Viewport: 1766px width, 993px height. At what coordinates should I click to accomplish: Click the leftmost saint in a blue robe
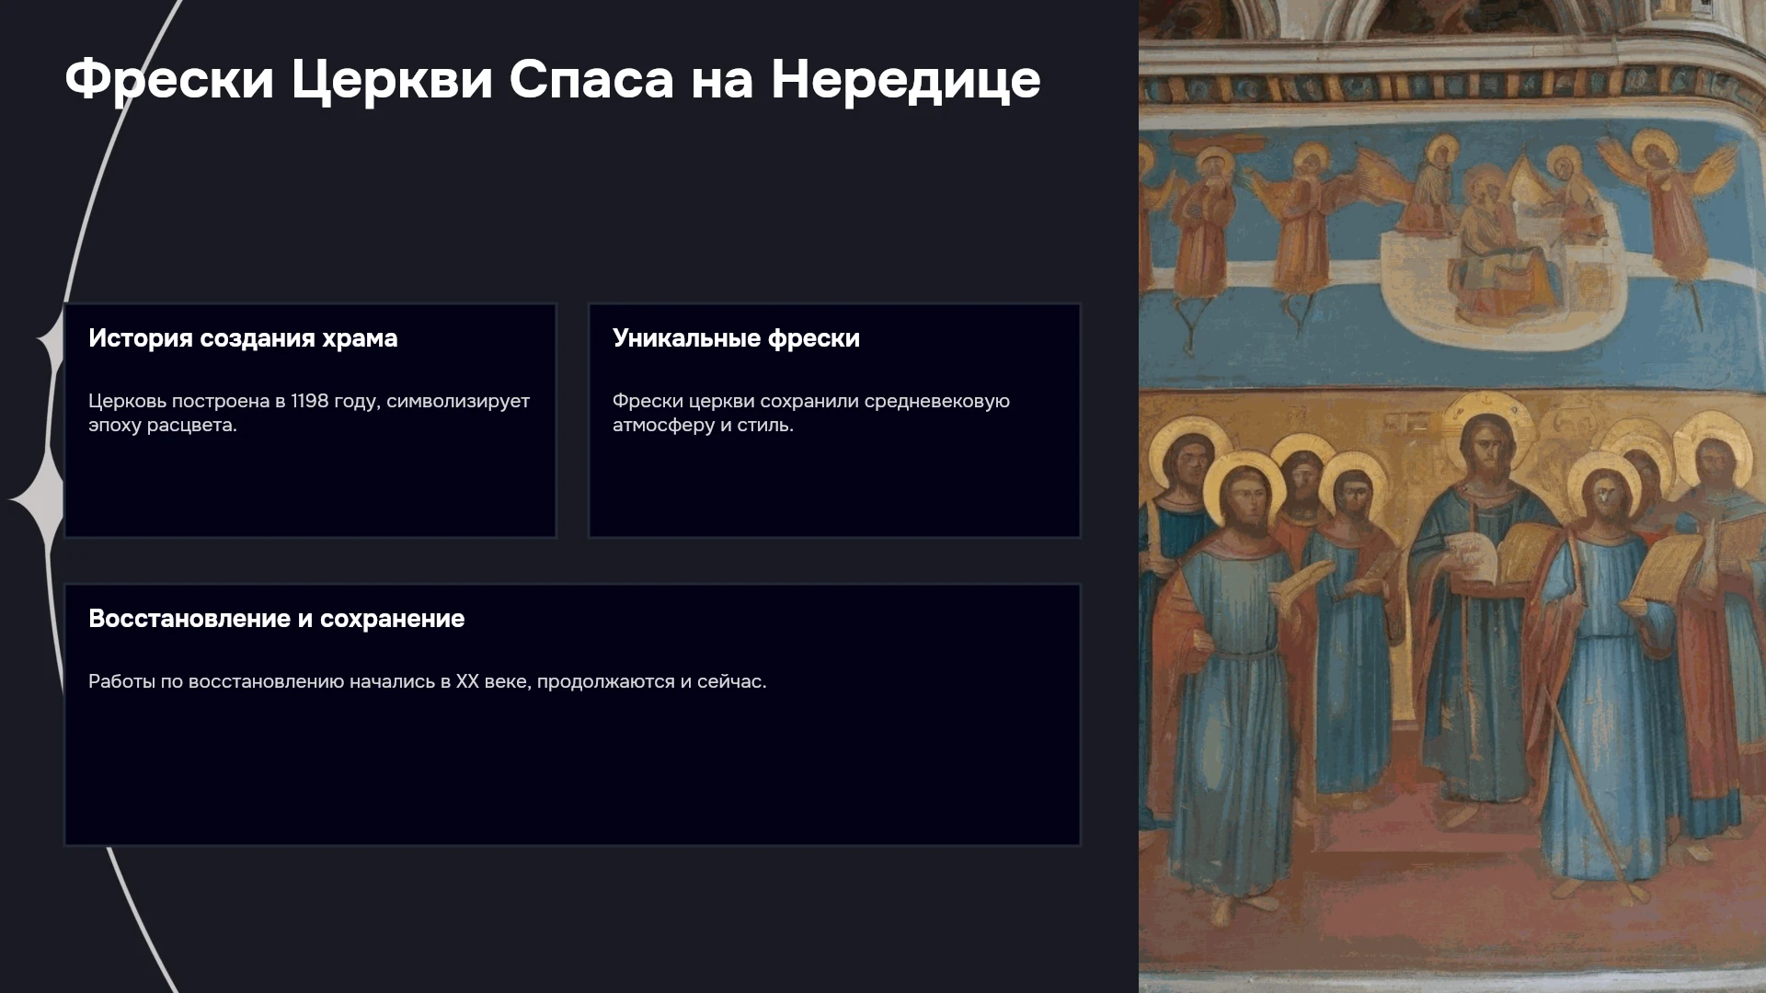pyautogui.click(x=1237, y=680)
